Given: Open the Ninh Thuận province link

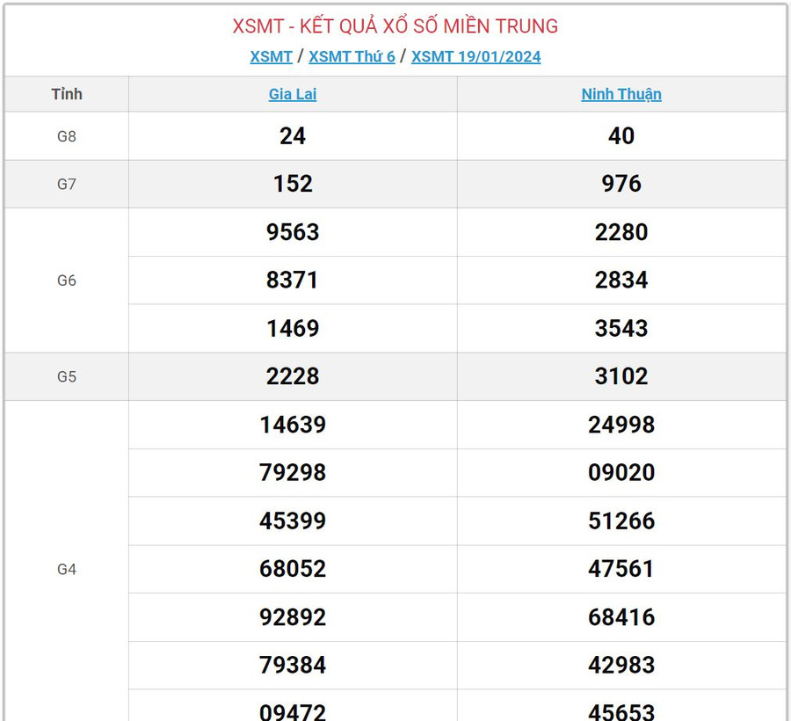Looking at the screenshot, I should coord(621,94).
